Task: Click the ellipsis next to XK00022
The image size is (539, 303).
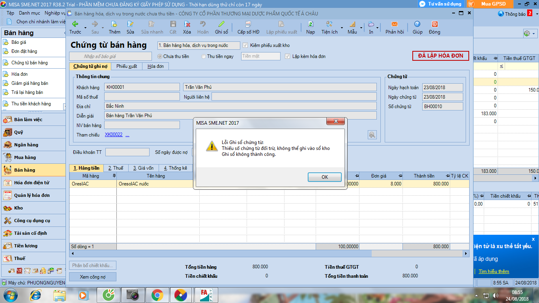Action: point(127,135)
